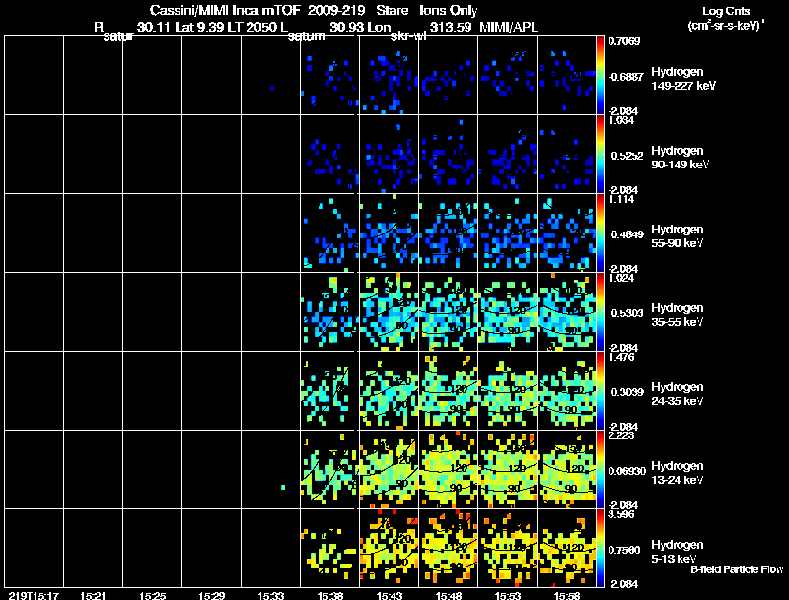Viewport: 789px width, 600px height.
Task: Click the units label "(cm²-sr-s-keV)"
Action: point(725,26)
